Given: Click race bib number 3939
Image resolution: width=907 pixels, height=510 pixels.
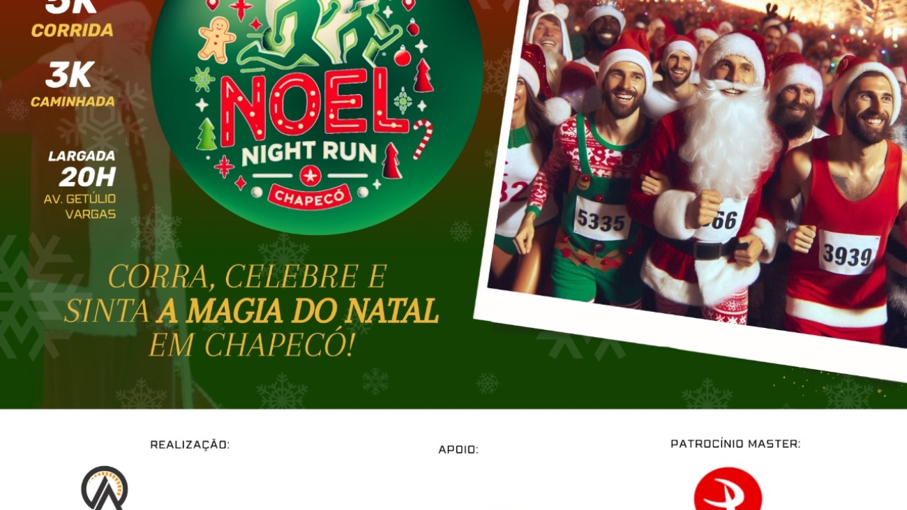Looking at the screenshot, I should 848,254.
